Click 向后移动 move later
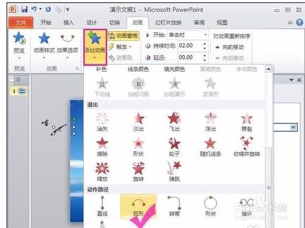305x228 pixels. pyautogui.click(x=230, y=58)
